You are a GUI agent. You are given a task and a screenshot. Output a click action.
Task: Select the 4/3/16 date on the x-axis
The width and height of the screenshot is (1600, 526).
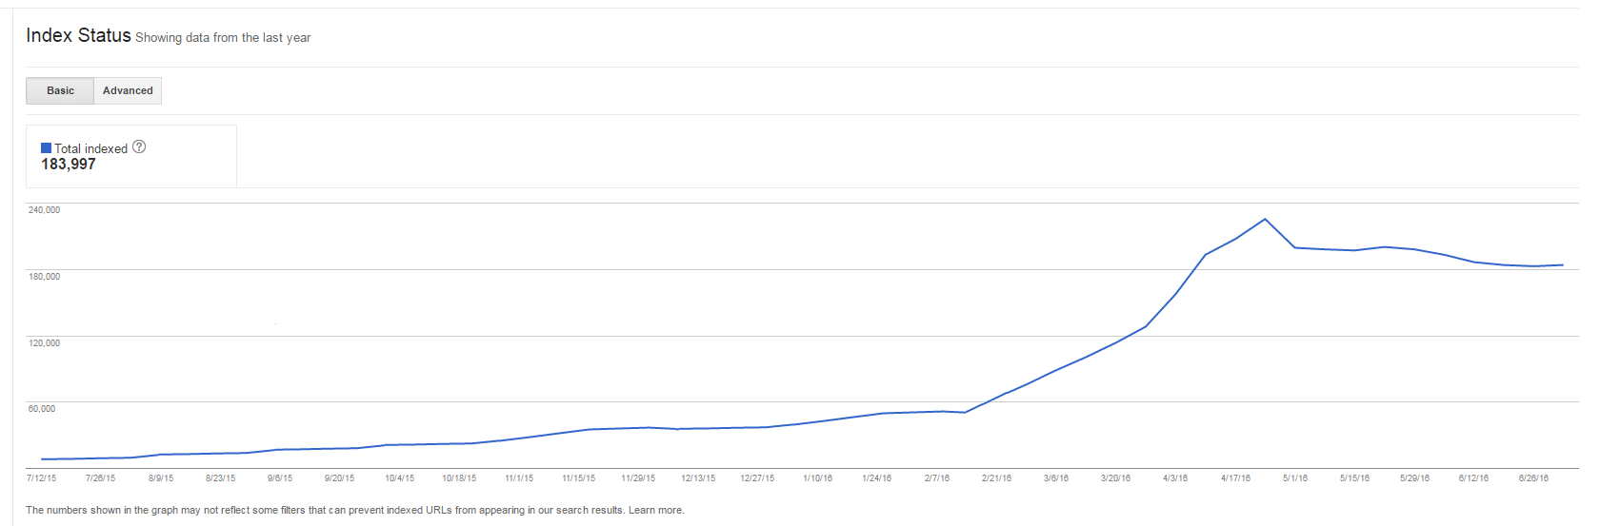tap(1175, 478)
